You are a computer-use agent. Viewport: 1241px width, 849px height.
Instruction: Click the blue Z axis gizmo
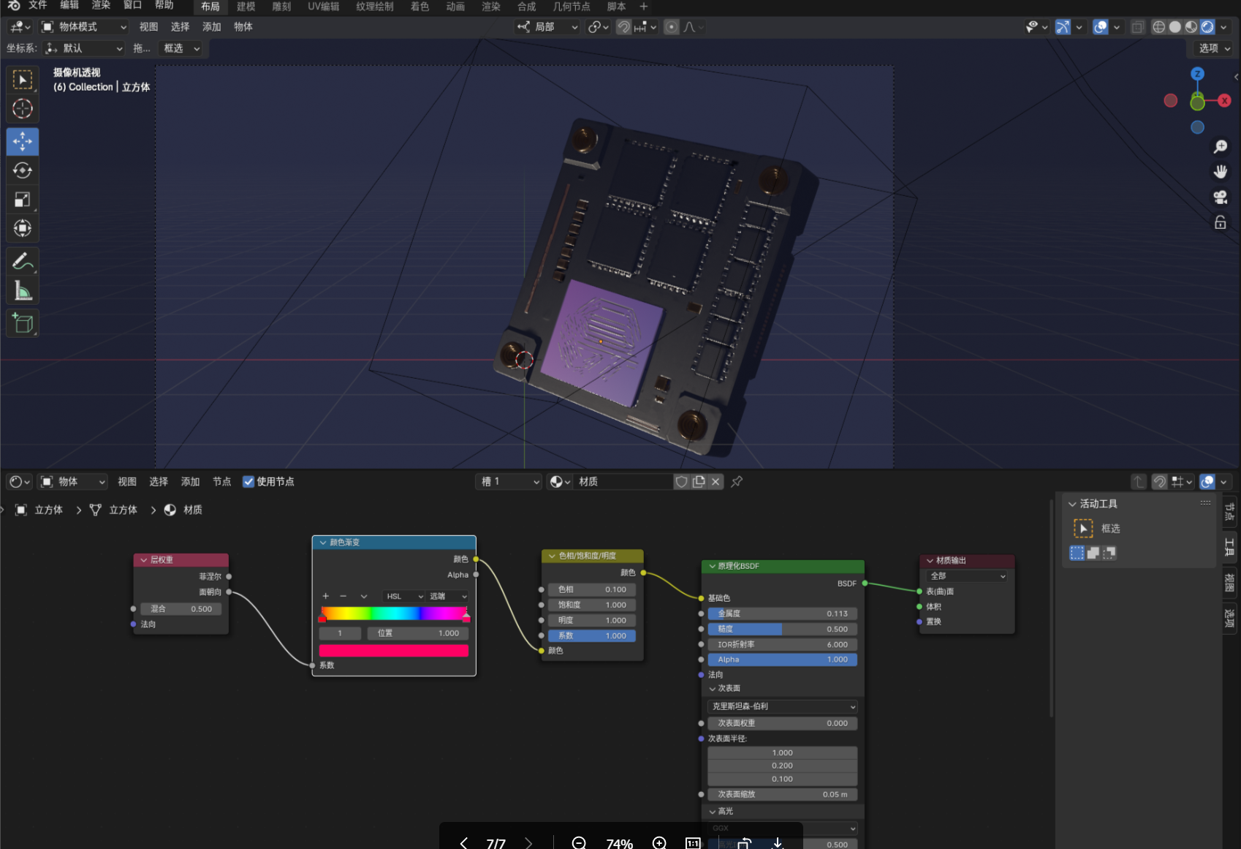click(x=1197, y=74)
